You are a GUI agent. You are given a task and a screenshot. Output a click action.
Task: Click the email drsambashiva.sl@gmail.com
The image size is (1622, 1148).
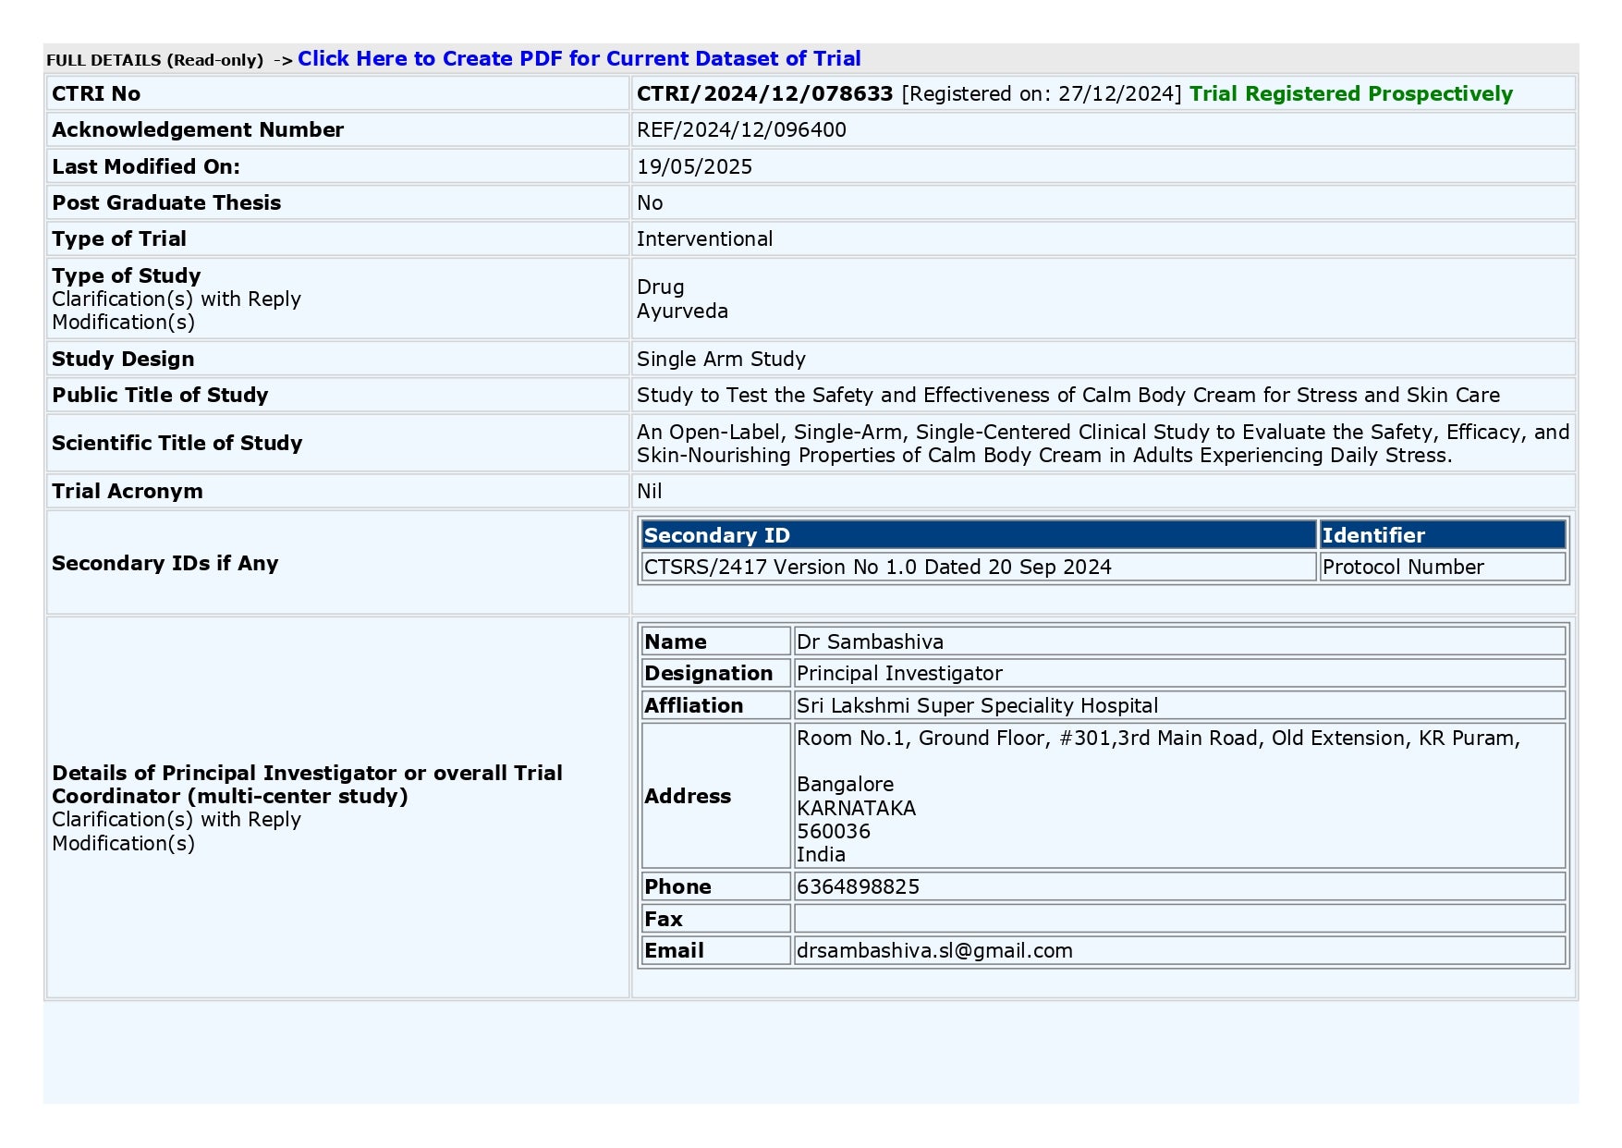pyautogui.click(x=934, y=951)
